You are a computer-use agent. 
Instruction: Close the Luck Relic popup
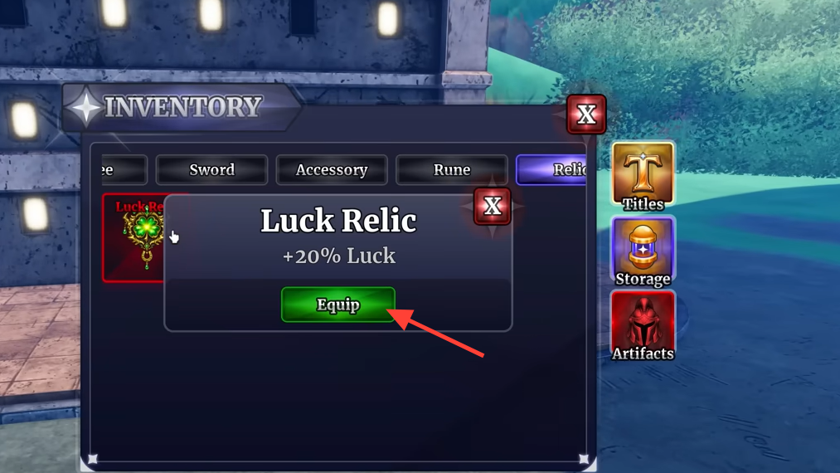492,206
